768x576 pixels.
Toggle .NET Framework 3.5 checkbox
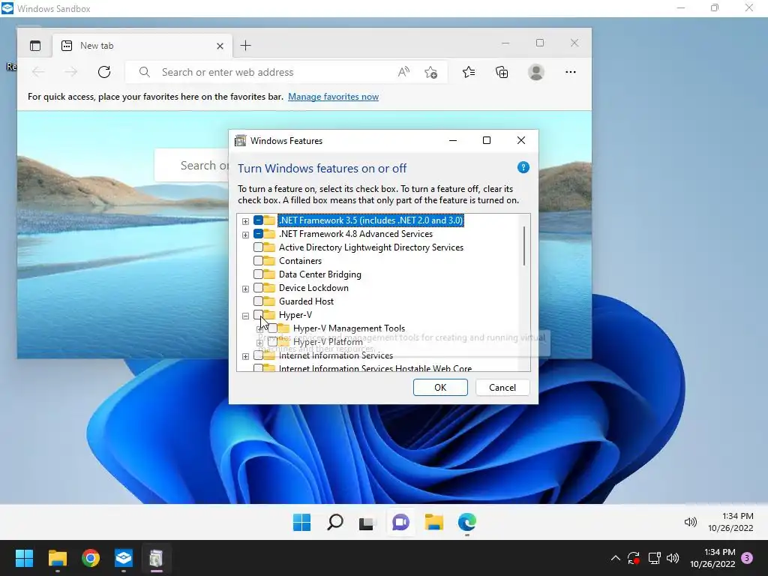click(258, 220)
